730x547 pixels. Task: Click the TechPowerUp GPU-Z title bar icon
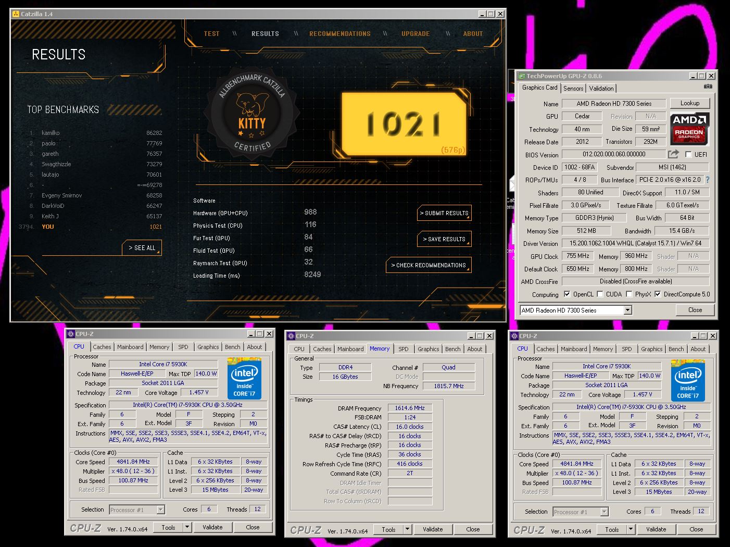521,76
